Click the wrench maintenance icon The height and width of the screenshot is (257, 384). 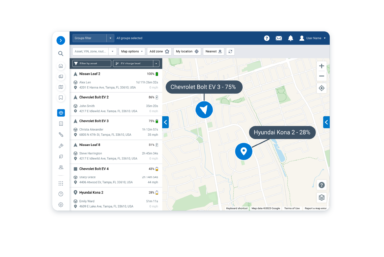61,146
